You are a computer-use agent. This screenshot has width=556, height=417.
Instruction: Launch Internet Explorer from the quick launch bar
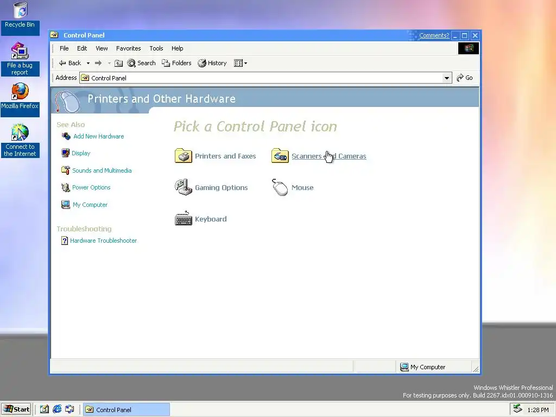[57, 409]
